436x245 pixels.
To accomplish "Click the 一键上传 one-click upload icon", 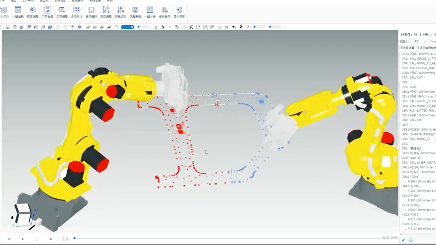I will (150, 12).
